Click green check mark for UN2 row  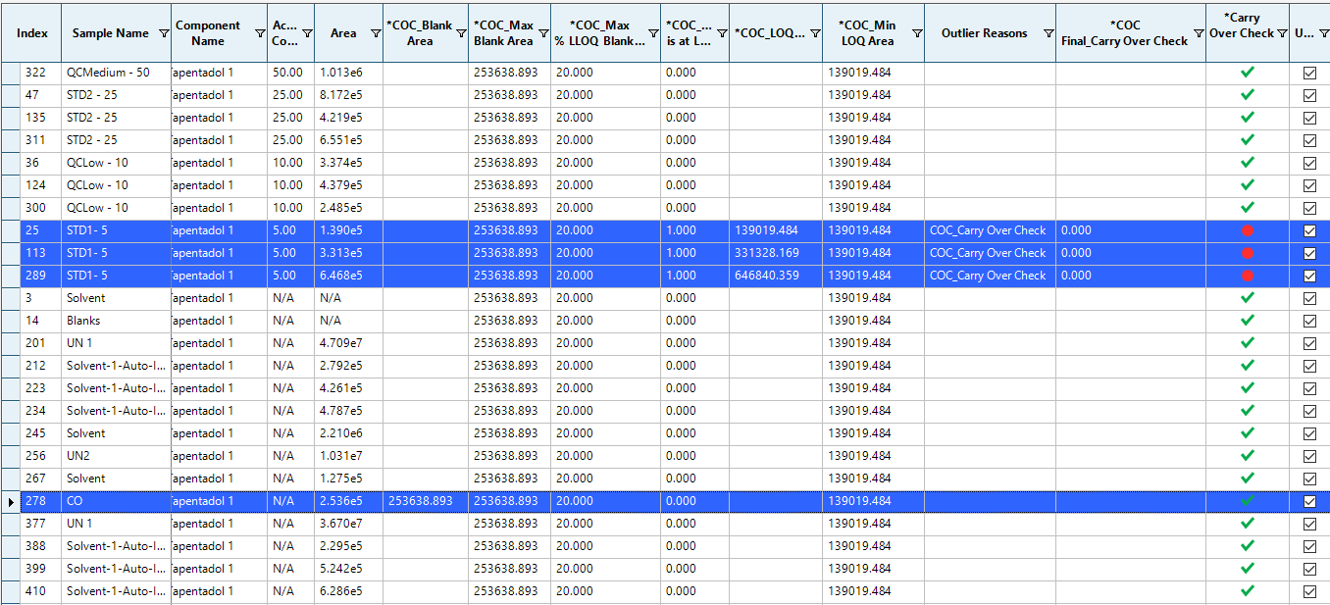1248,456
